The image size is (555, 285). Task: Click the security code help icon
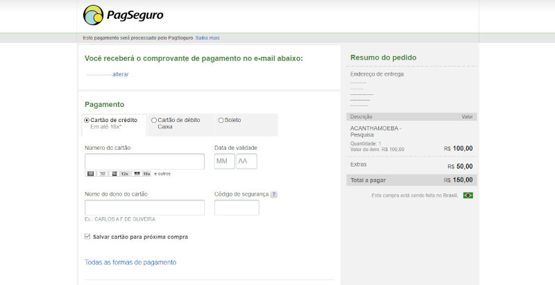point(273,194)
